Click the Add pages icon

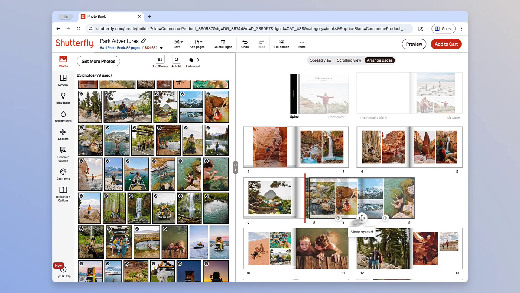coord(197,42)
